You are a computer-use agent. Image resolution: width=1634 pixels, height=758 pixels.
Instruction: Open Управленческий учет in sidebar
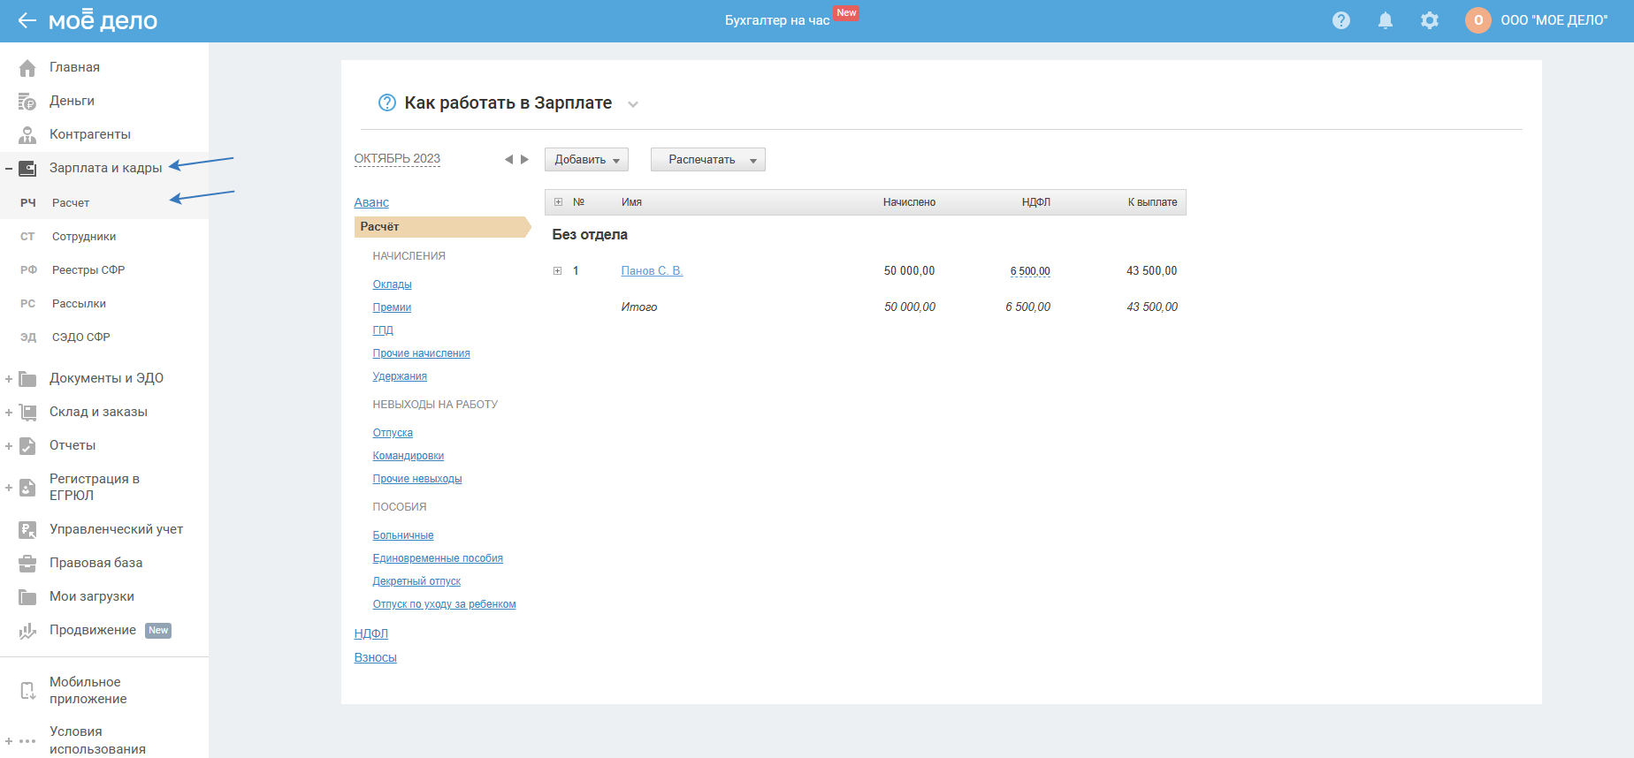pos(116,529)
